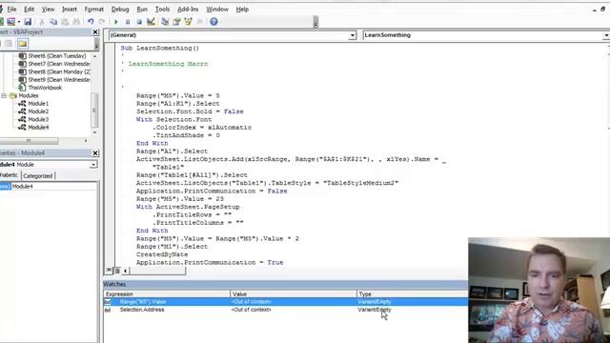Click the watch glasses icon for Selection.Address
Viewport: 610px width, 343px height.
click(x=108, y=310)
